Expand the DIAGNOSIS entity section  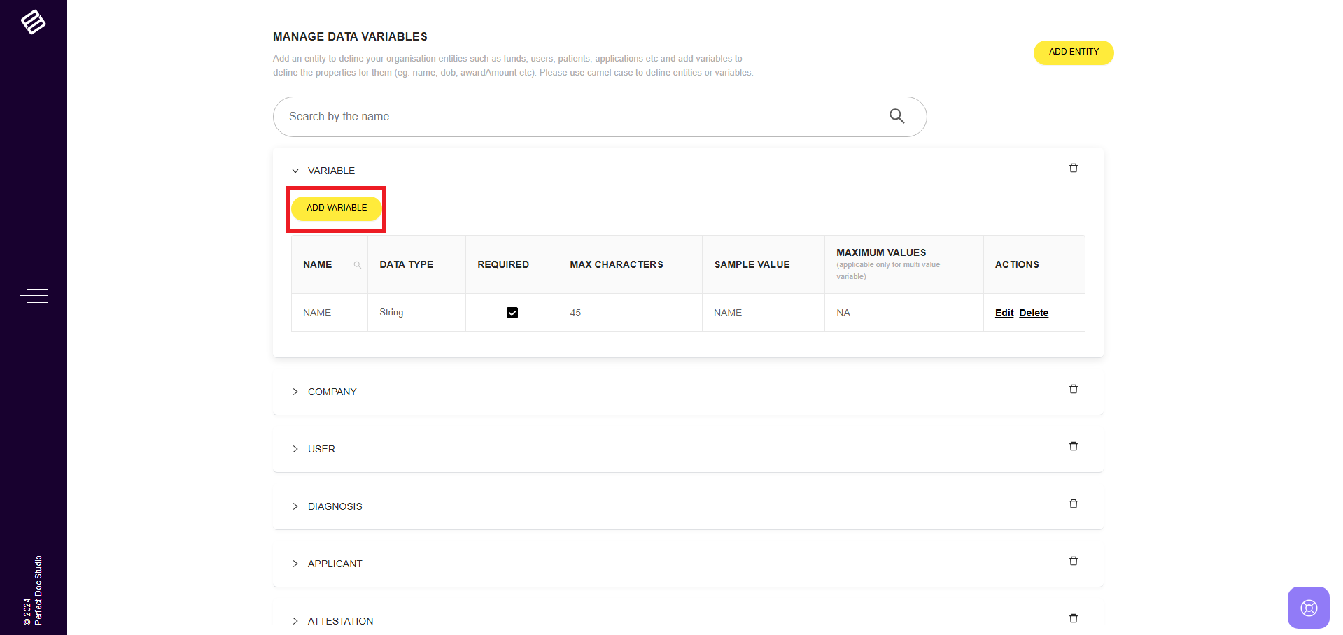(x=295, y=506)
